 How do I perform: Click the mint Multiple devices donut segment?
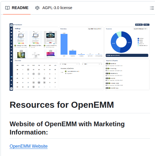119,34
